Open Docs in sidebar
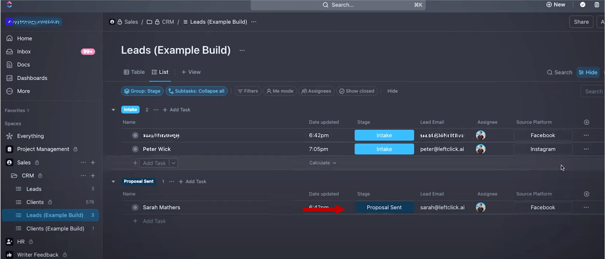 tap(23, 65)
